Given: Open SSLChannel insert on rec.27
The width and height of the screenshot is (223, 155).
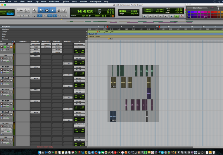Looking at the screenshot, I should coord(35,52).
